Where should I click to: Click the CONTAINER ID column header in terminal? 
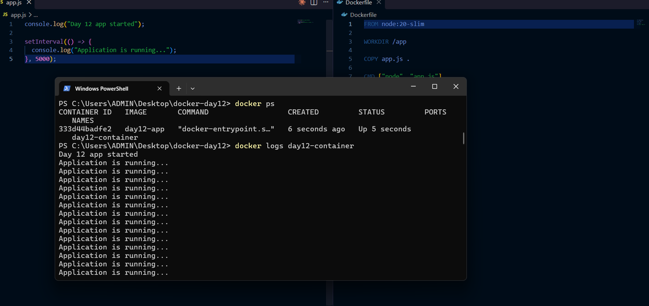click(86, 112)
